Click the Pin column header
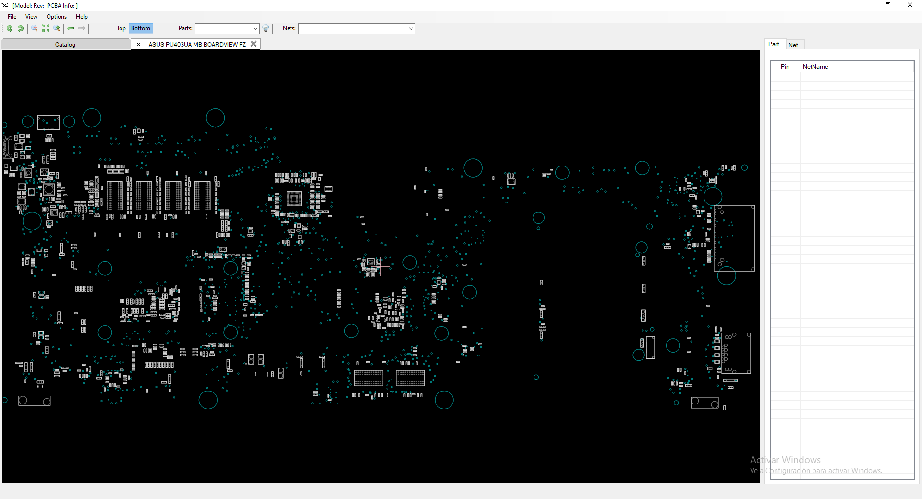 pos(785,67)
